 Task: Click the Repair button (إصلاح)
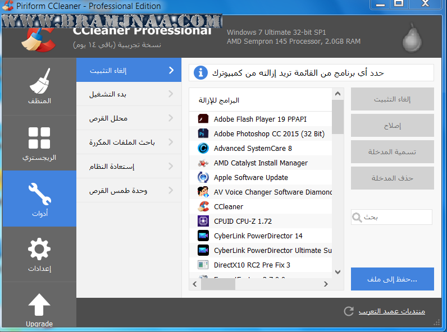click(393, 125)
